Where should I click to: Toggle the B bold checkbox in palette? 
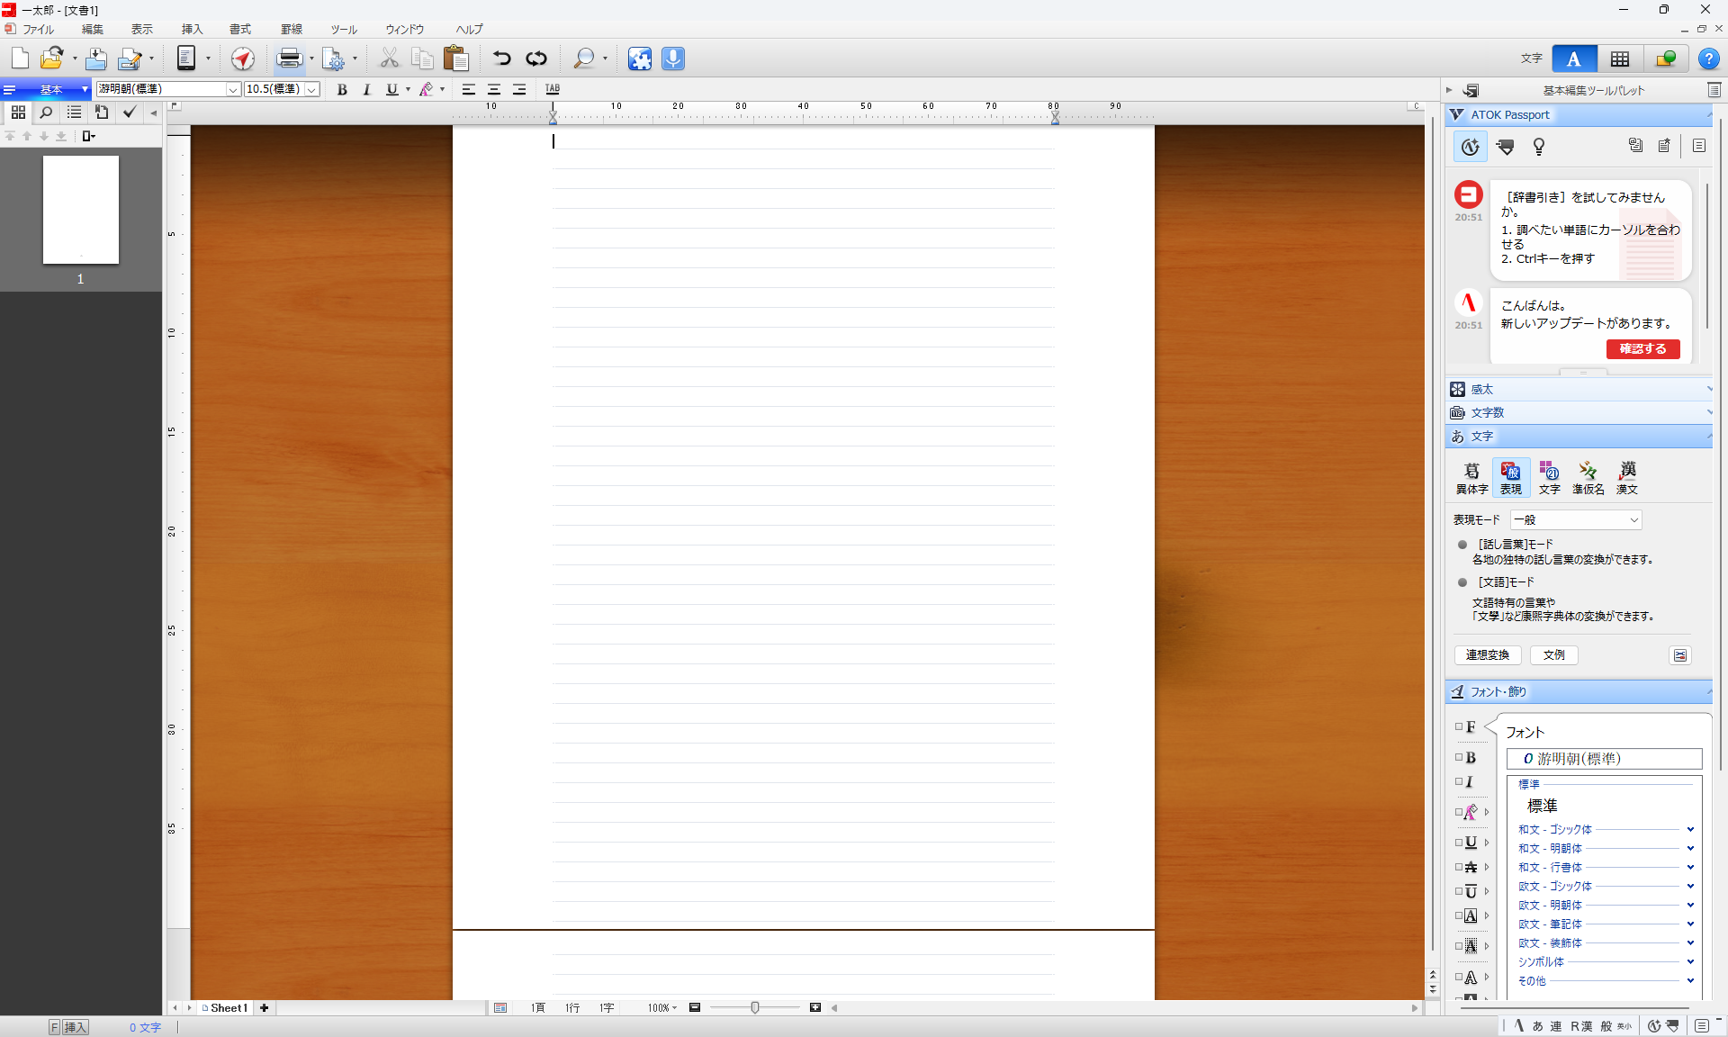[x=1459, y=757]
